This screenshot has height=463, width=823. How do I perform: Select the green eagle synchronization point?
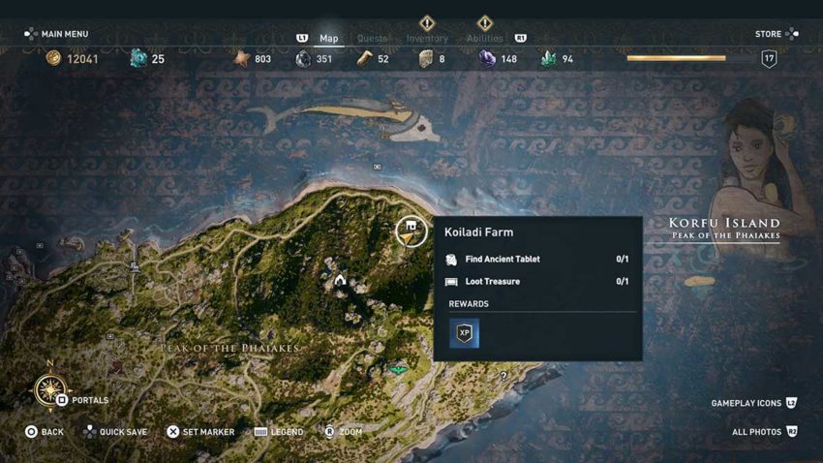398,371
